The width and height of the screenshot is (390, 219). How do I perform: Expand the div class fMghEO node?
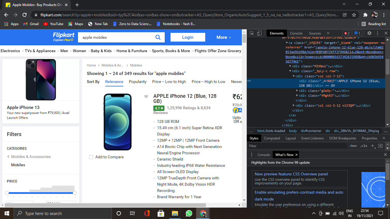pyautogui.click(x=297, y=96)
